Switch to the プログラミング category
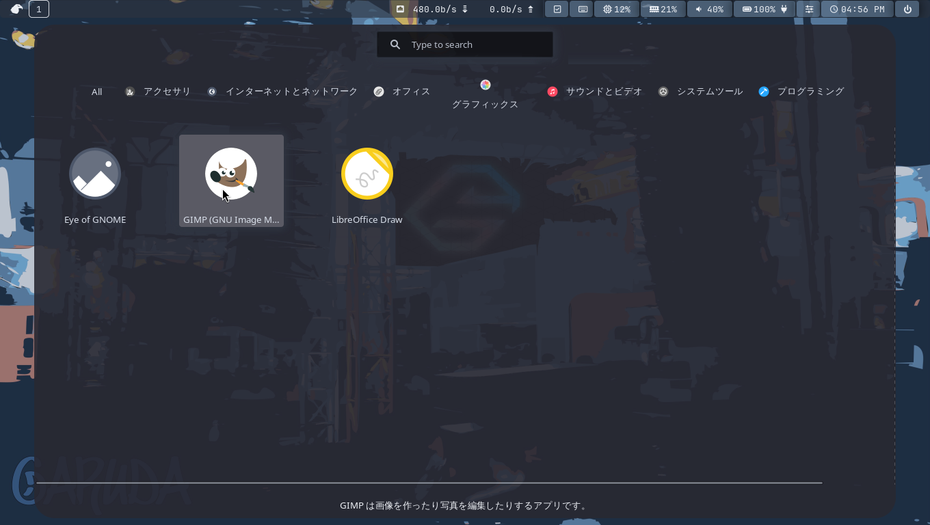930x525 pixels. tap(801, 92)
